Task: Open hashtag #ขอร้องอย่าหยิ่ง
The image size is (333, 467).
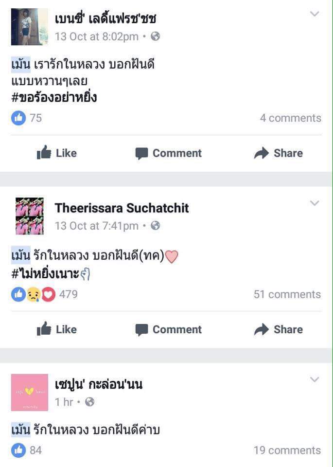Action: point(54,98)
